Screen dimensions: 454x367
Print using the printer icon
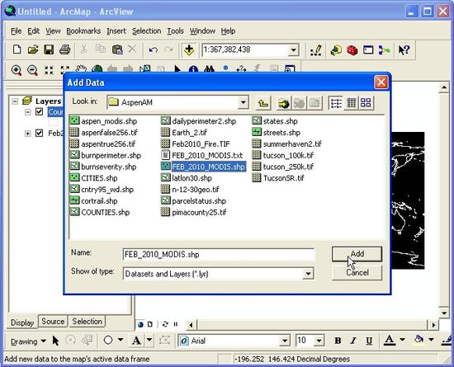coord(65,49)
